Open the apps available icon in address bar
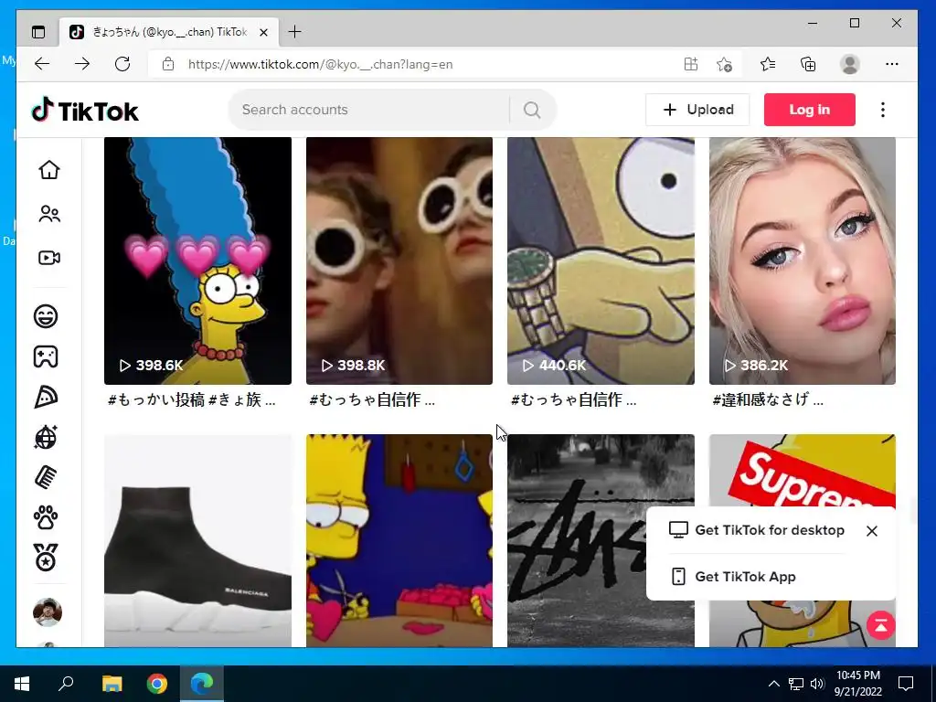The image size is (936, 702). [691, 64]
